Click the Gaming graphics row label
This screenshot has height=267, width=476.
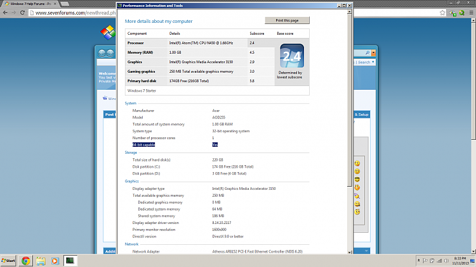141,71
